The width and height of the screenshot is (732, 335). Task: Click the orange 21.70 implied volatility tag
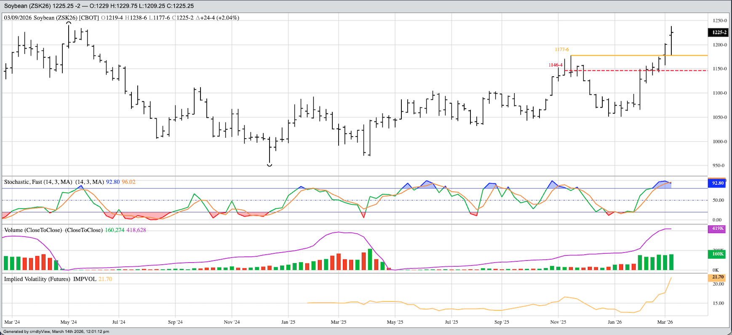(717, 277)
